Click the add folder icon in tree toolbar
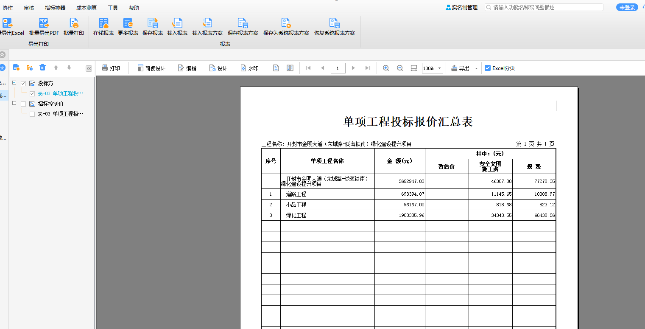The height and width of the screenshot is (329, 645). [30, 67]
